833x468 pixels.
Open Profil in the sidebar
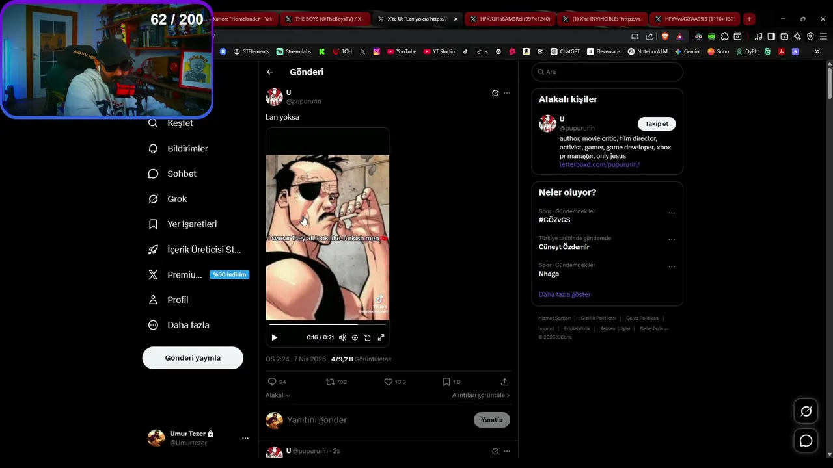tap(169, 300)
